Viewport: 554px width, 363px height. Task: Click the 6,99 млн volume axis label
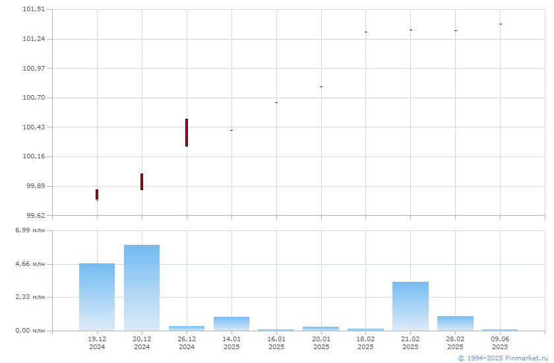pos(30,230)
